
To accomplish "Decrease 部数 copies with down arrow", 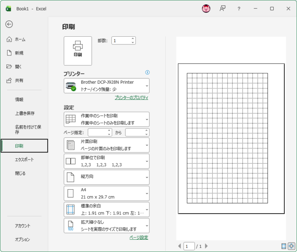I will (x=133, y=42).
